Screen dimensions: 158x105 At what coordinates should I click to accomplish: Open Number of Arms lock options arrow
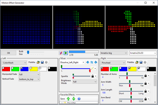[149, 76]
